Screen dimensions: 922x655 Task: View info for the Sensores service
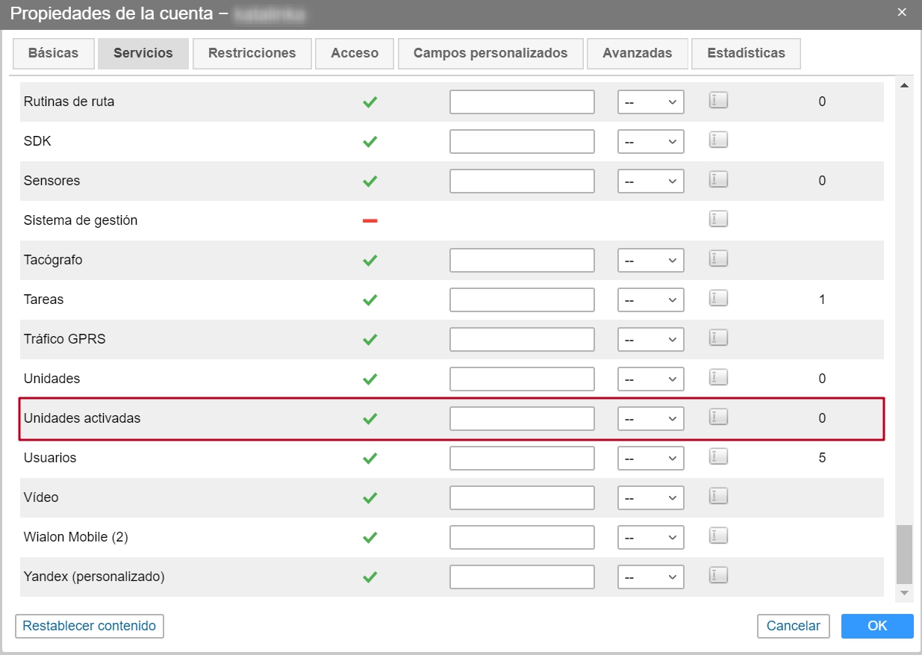717,179
